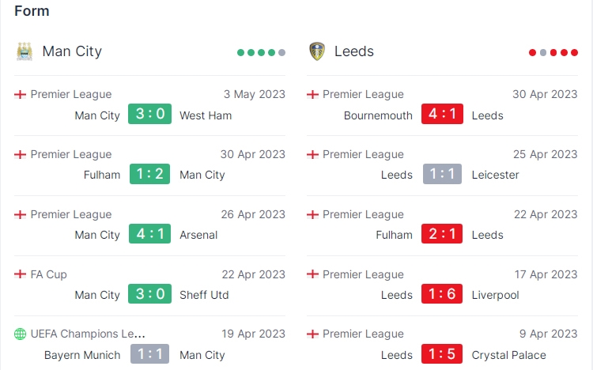Click the Man City club crest icon
The image size is (593, 370).
(25, 51)
